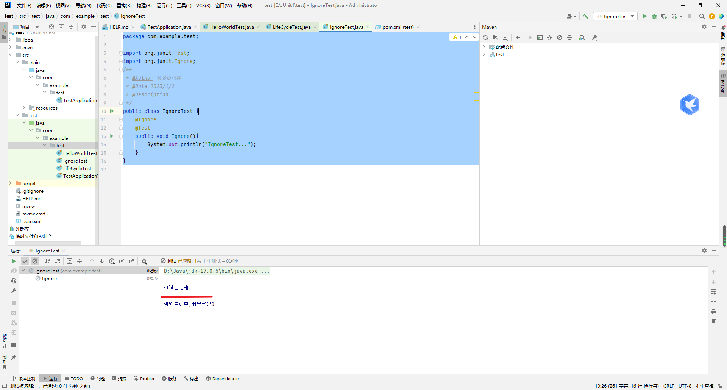Image resolution: width=727 pixels, height=390 pixels.
Task: Collapse all test results in run panel
Action: coord(80,261)
